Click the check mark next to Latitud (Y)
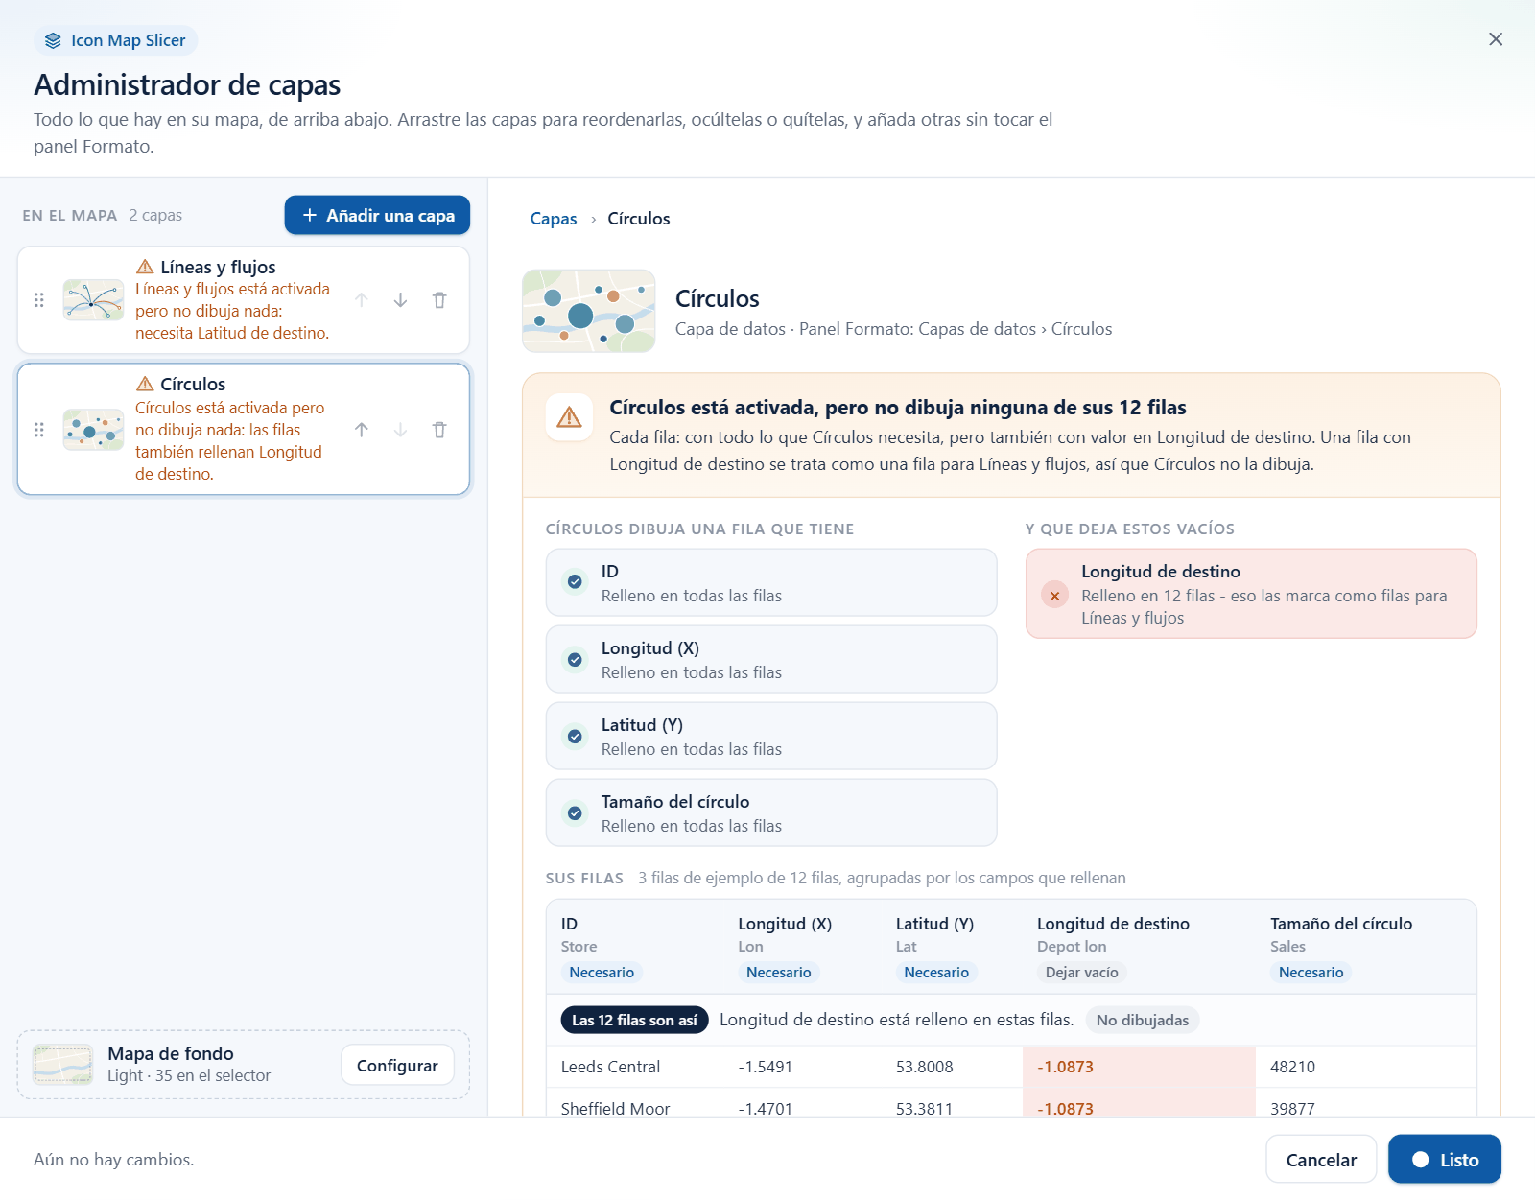Screen dimensions: 1535x1200 (x=575, y=737)
